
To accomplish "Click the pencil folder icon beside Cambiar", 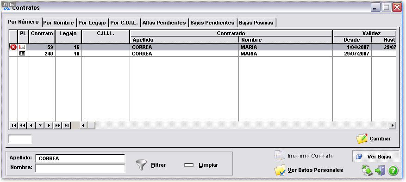I will coord(362,139).
